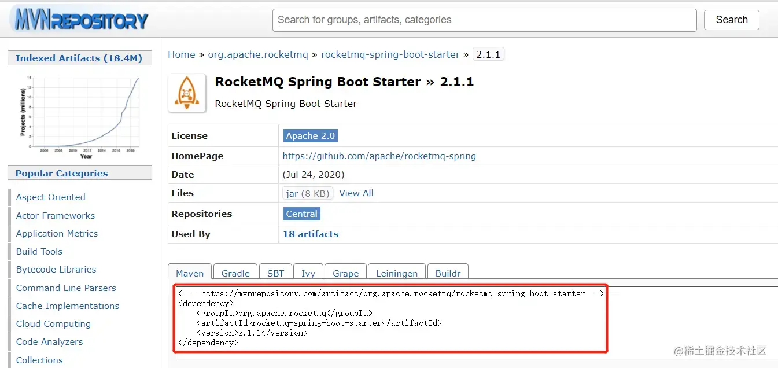Click the RocketMQ artifact logo image

pyautogui.click(x=187, y=93)
